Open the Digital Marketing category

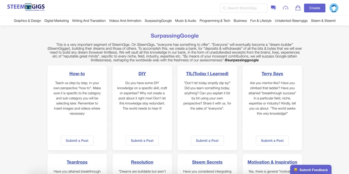57,21
